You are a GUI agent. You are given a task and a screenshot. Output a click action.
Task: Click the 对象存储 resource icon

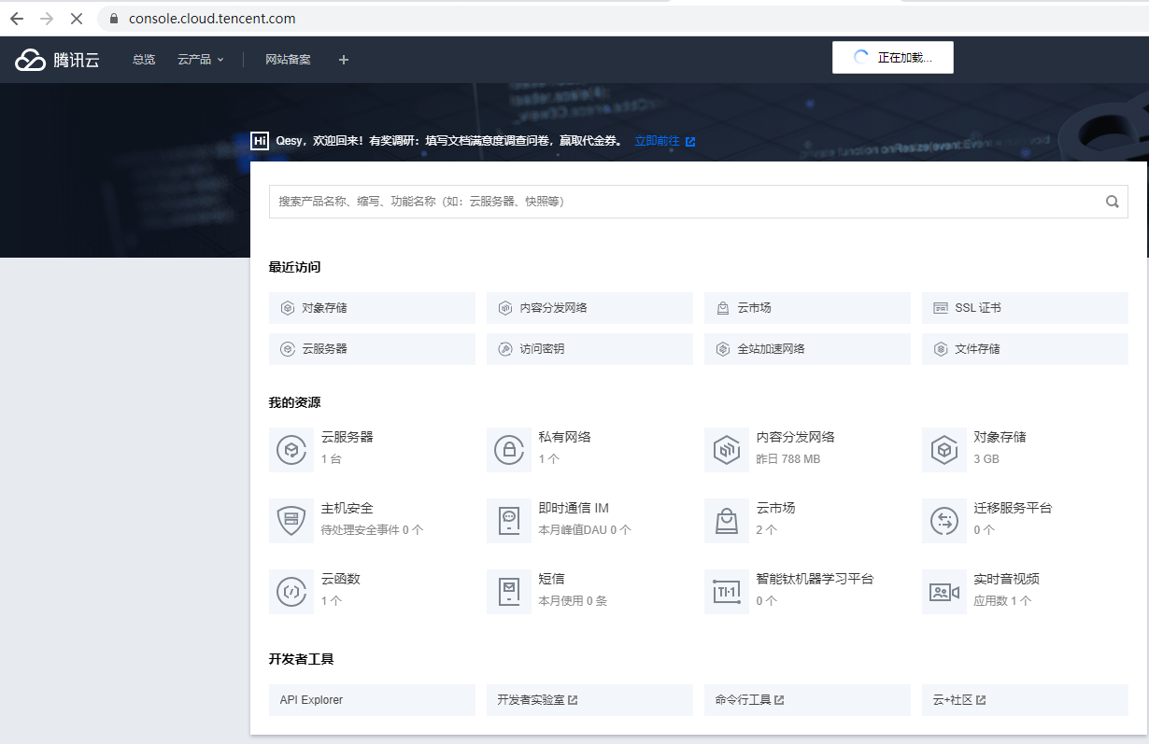(944, 450)
